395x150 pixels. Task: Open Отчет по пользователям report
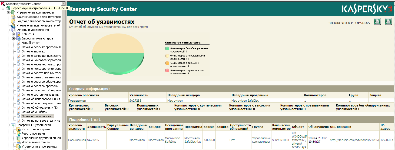coord(41,121)
